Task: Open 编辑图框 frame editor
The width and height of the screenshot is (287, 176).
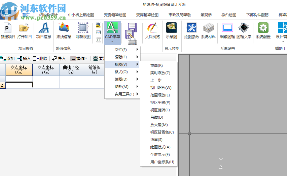Action: coord(227,31)
